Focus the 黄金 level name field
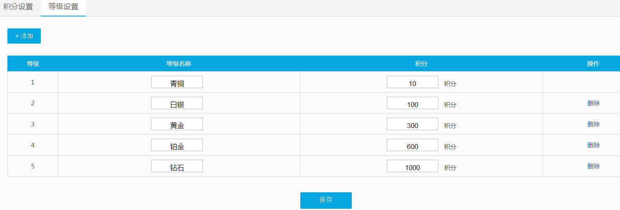 (177, 124)
